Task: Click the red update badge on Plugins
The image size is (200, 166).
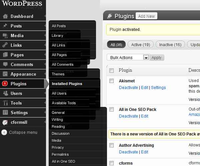Action: pos(5,84)
